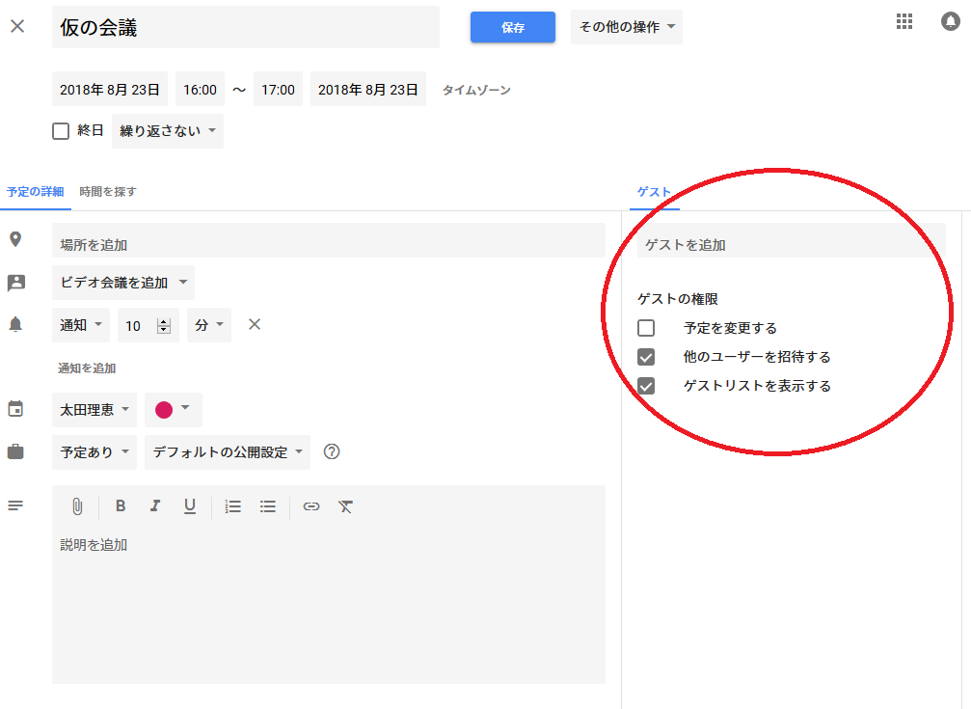Click the description lines icon
This screenshot has width=971, height=709.
click(15, 505)
